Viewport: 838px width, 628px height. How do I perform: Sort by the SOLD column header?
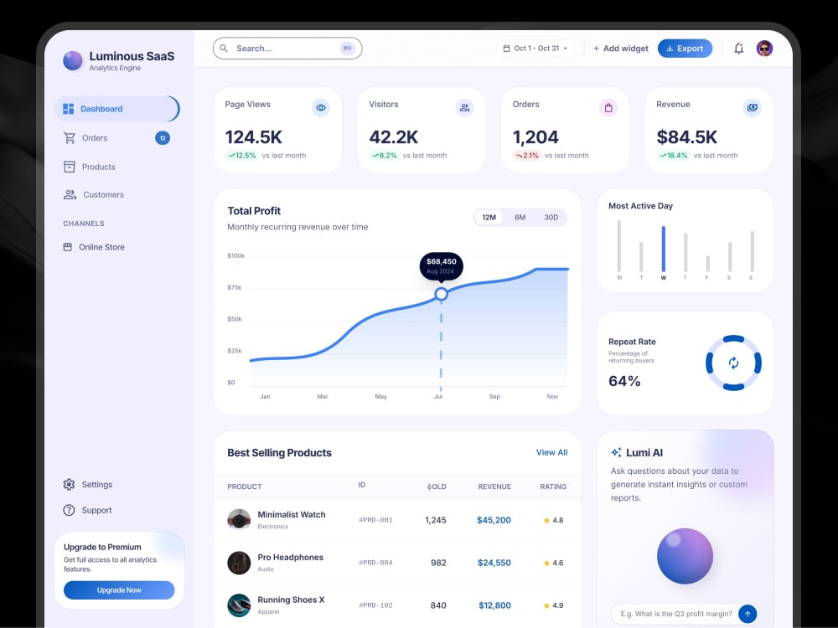click(x=437, y=486)
